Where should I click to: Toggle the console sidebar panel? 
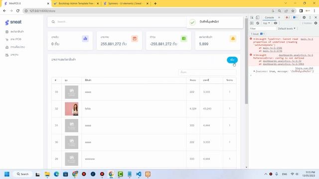(x=252, y=23)
